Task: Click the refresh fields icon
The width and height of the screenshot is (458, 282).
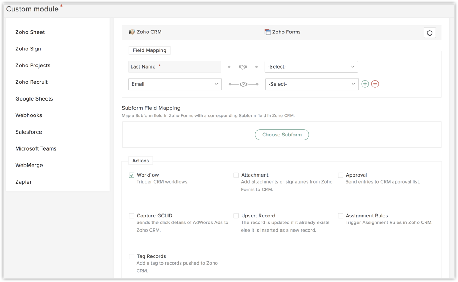Action: point(430,33)
